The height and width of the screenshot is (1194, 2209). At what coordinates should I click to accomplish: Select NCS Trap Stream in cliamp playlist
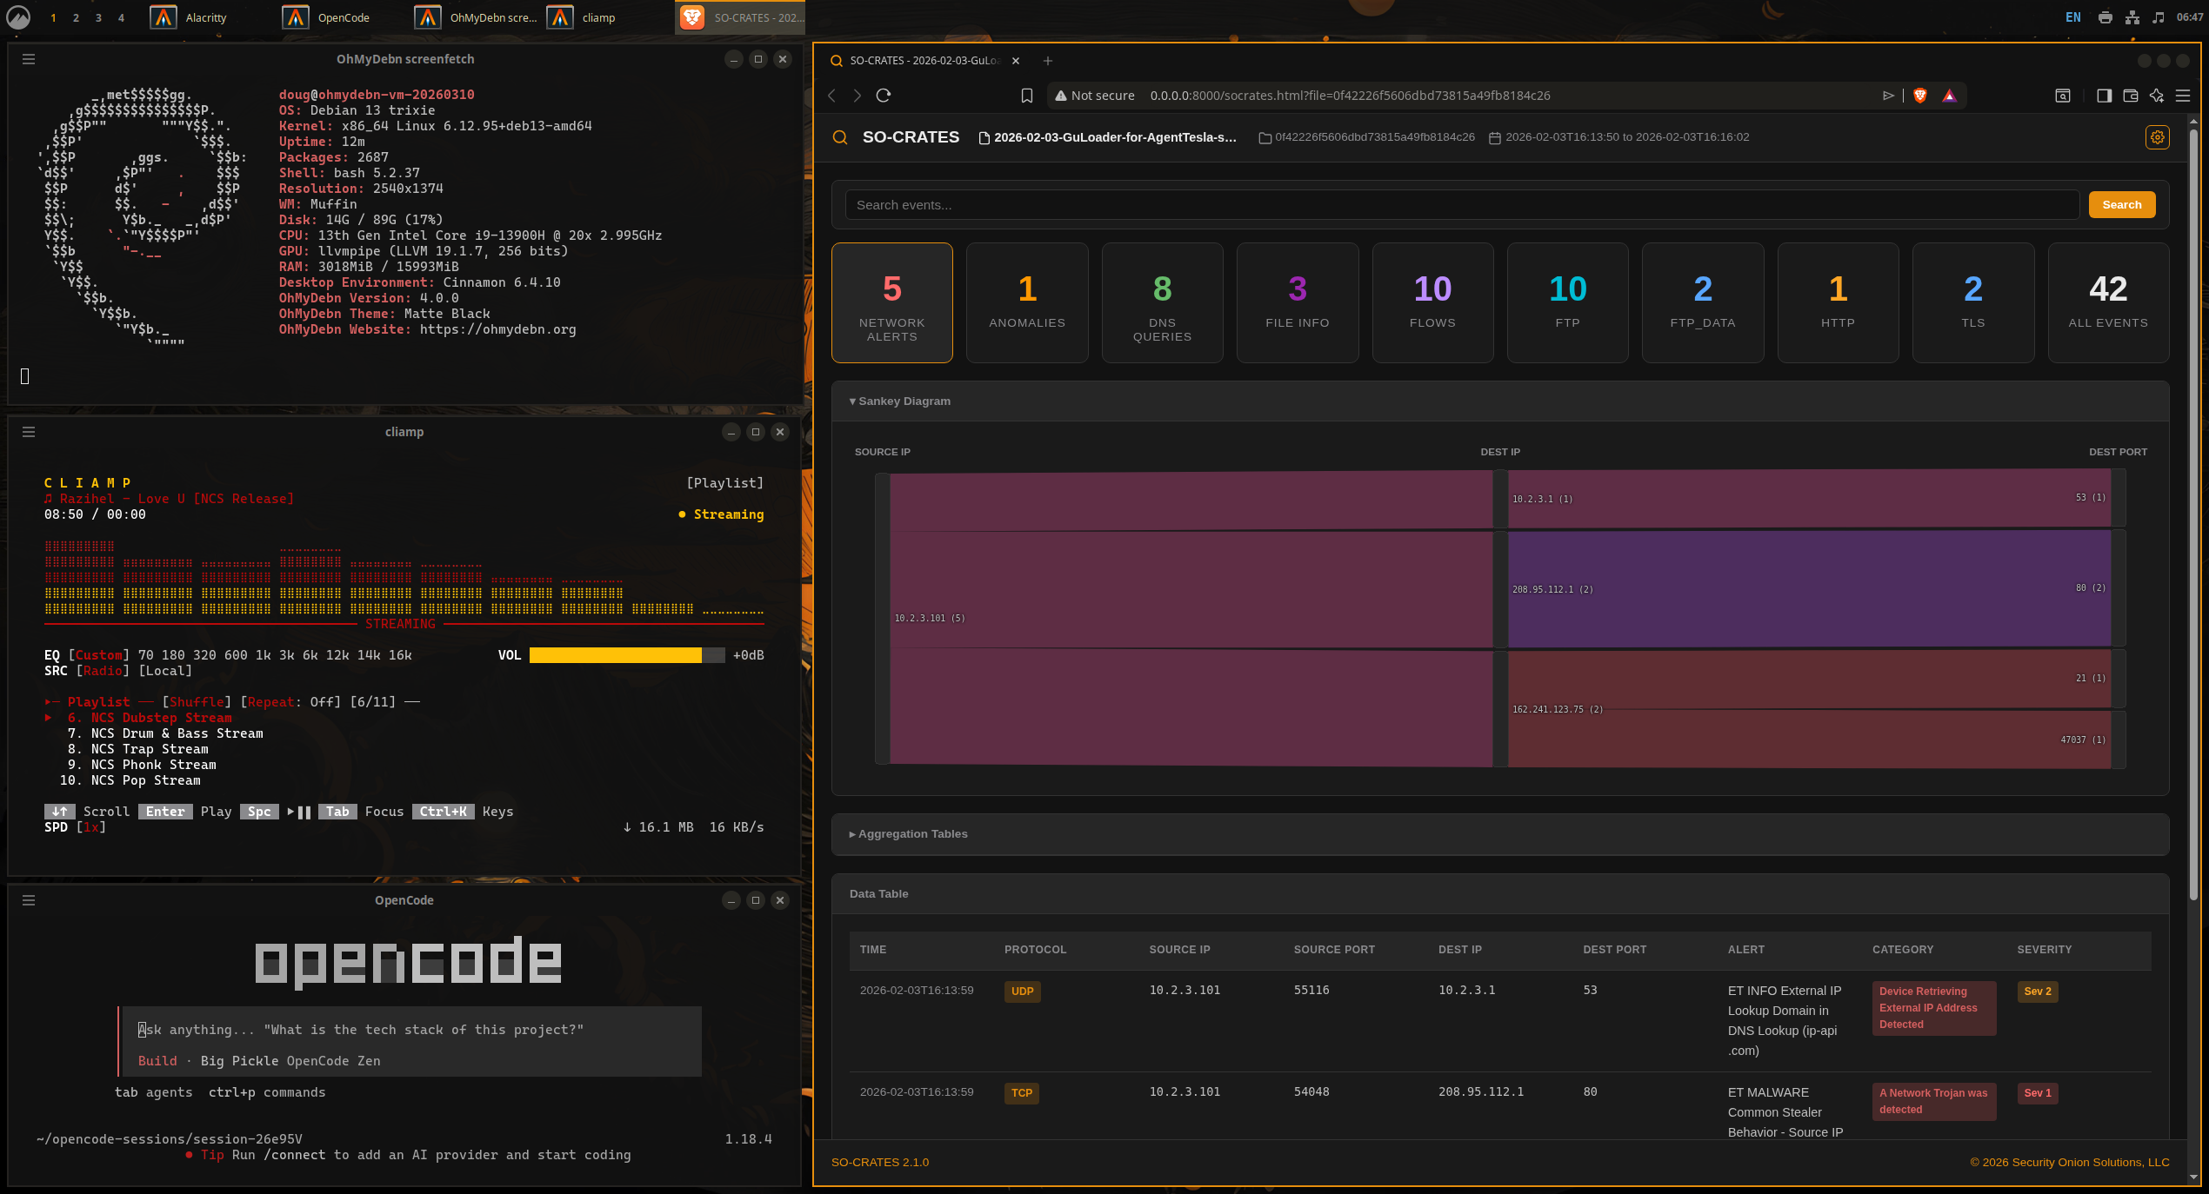(150, 749)
